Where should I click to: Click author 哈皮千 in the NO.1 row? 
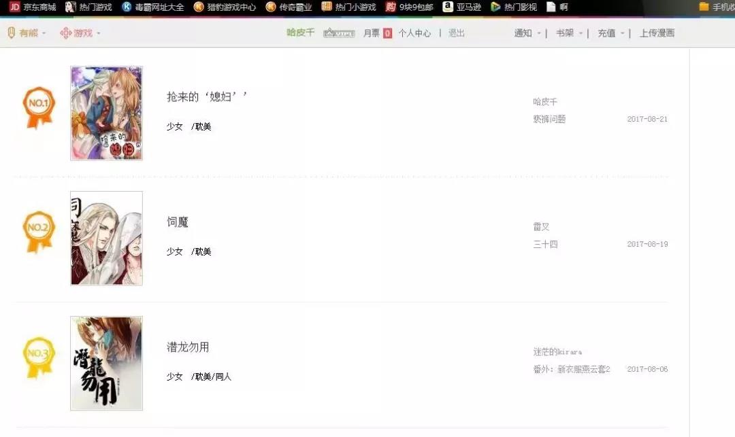click(545, 101)
